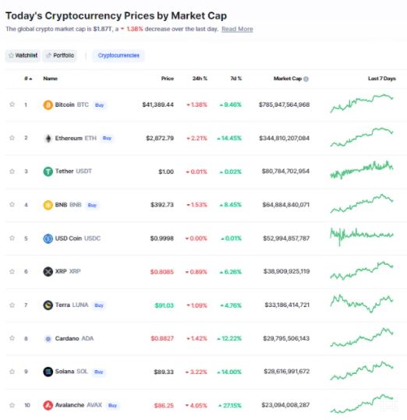Toggle the watchlist star for Cardano
The image size is (407, 420).
point(12,338)
